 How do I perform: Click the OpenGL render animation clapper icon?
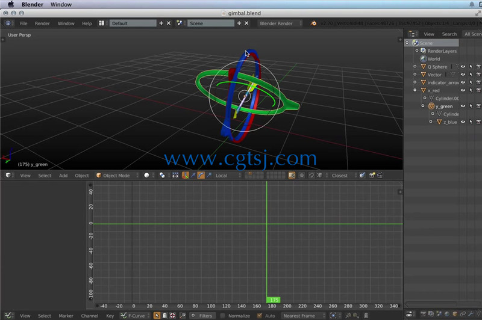[380, 175]
